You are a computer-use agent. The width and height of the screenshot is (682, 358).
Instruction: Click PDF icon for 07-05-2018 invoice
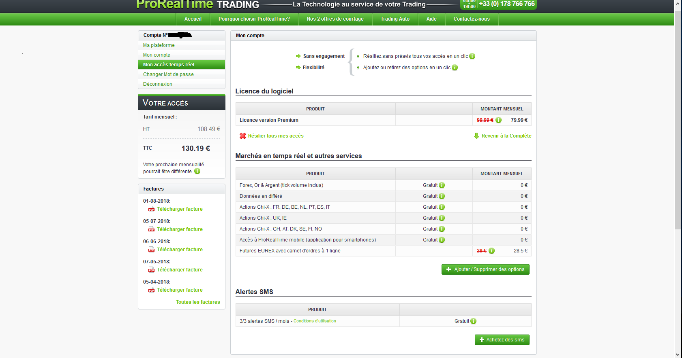tap(151, 270)
